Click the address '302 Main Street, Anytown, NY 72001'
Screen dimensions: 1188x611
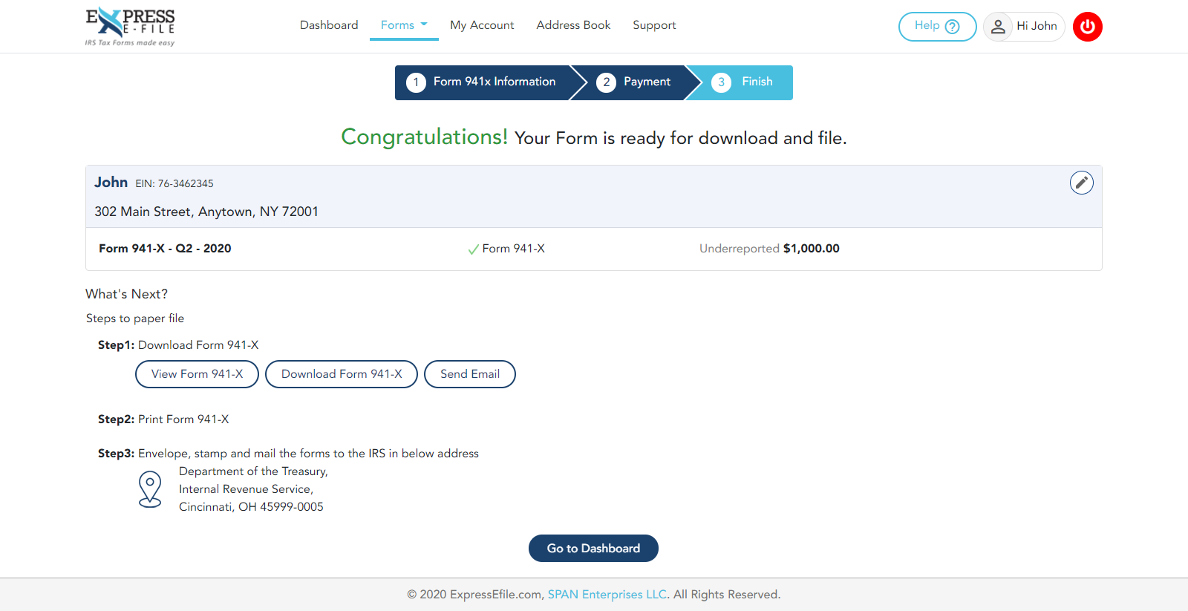pyautogui.click(x=206, y=212)
